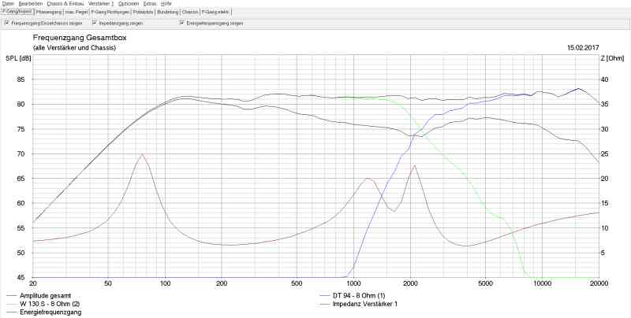The height and width of the screenshot is (318, 631).
Task: Click the date 15.02.2017
Action: coord(583,48)
